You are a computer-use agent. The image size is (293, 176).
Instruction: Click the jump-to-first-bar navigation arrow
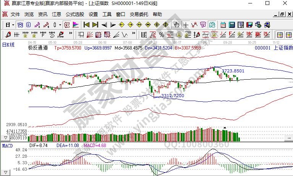(x=86, y=25)
